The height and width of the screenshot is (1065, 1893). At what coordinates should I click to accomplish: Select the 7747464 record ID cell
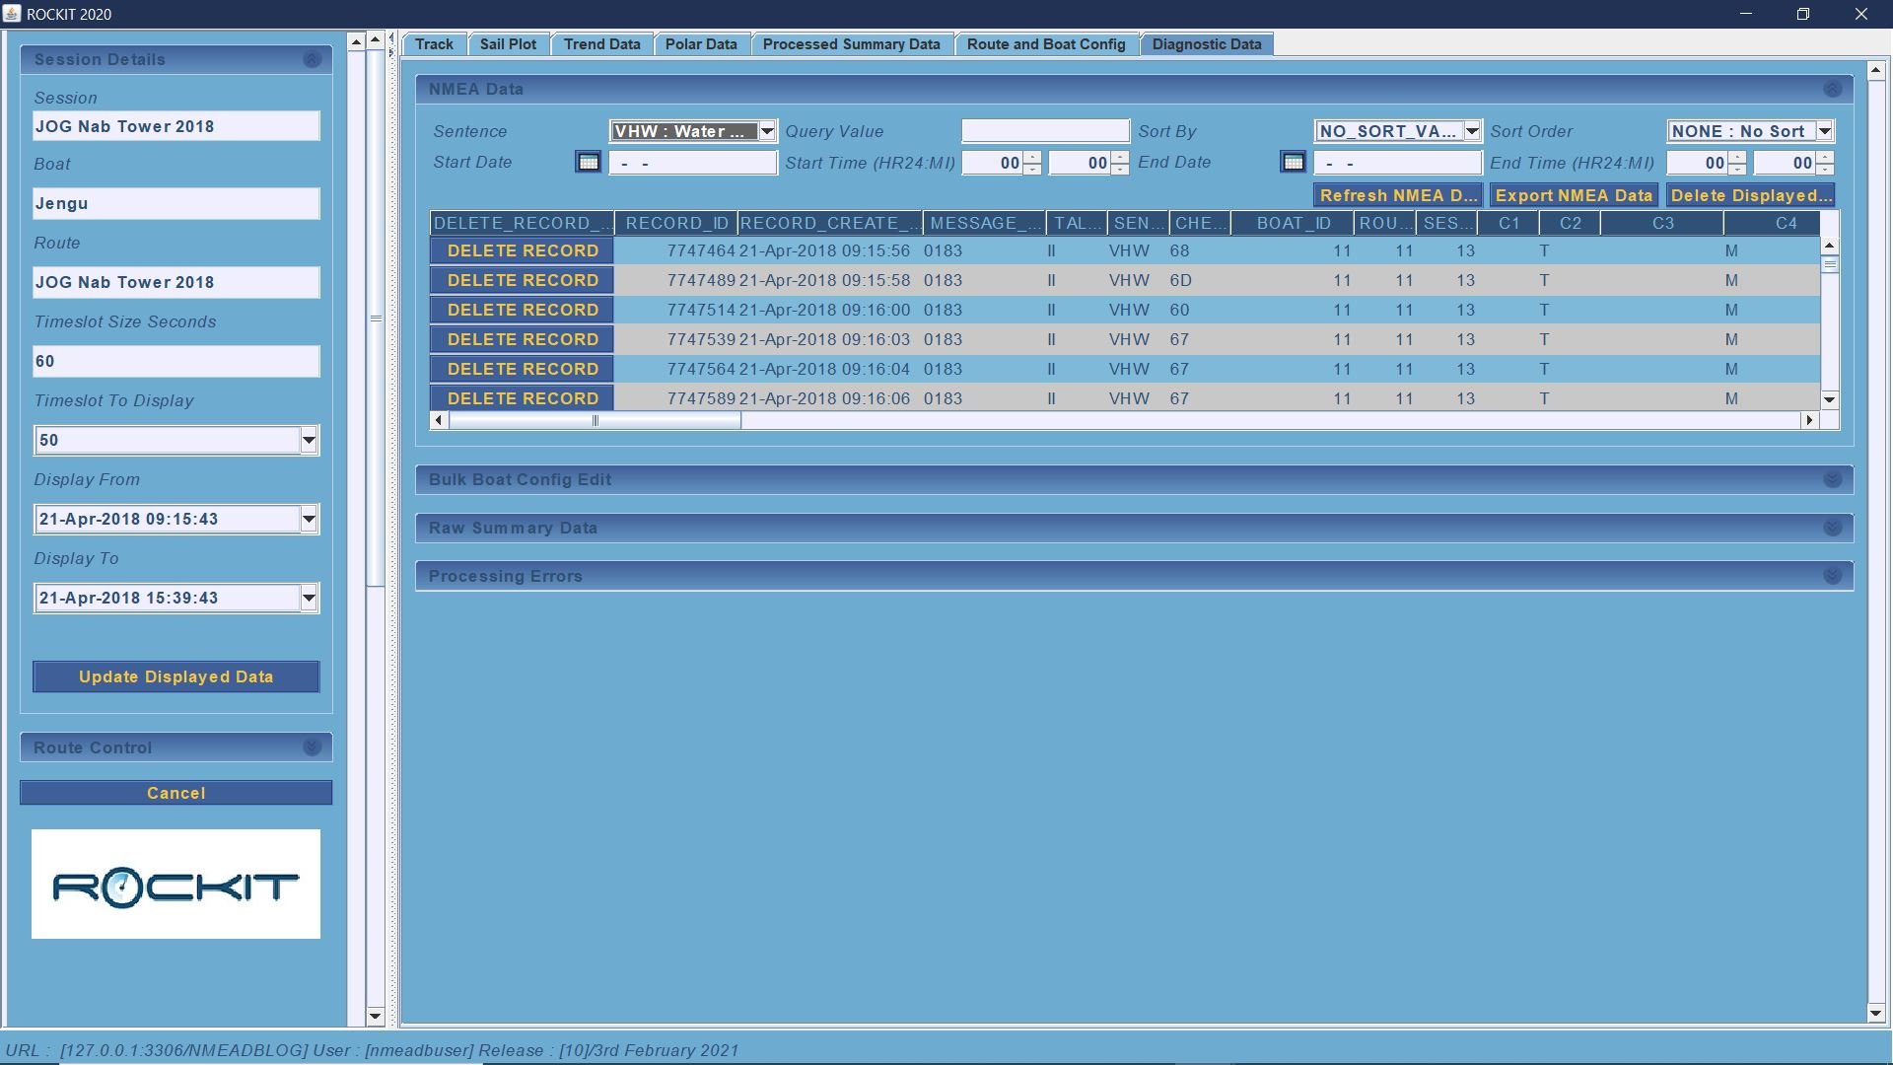tap(675, 250)
